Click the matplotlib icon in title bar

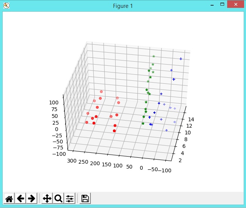pyautogui.click(x=6, y=6)
